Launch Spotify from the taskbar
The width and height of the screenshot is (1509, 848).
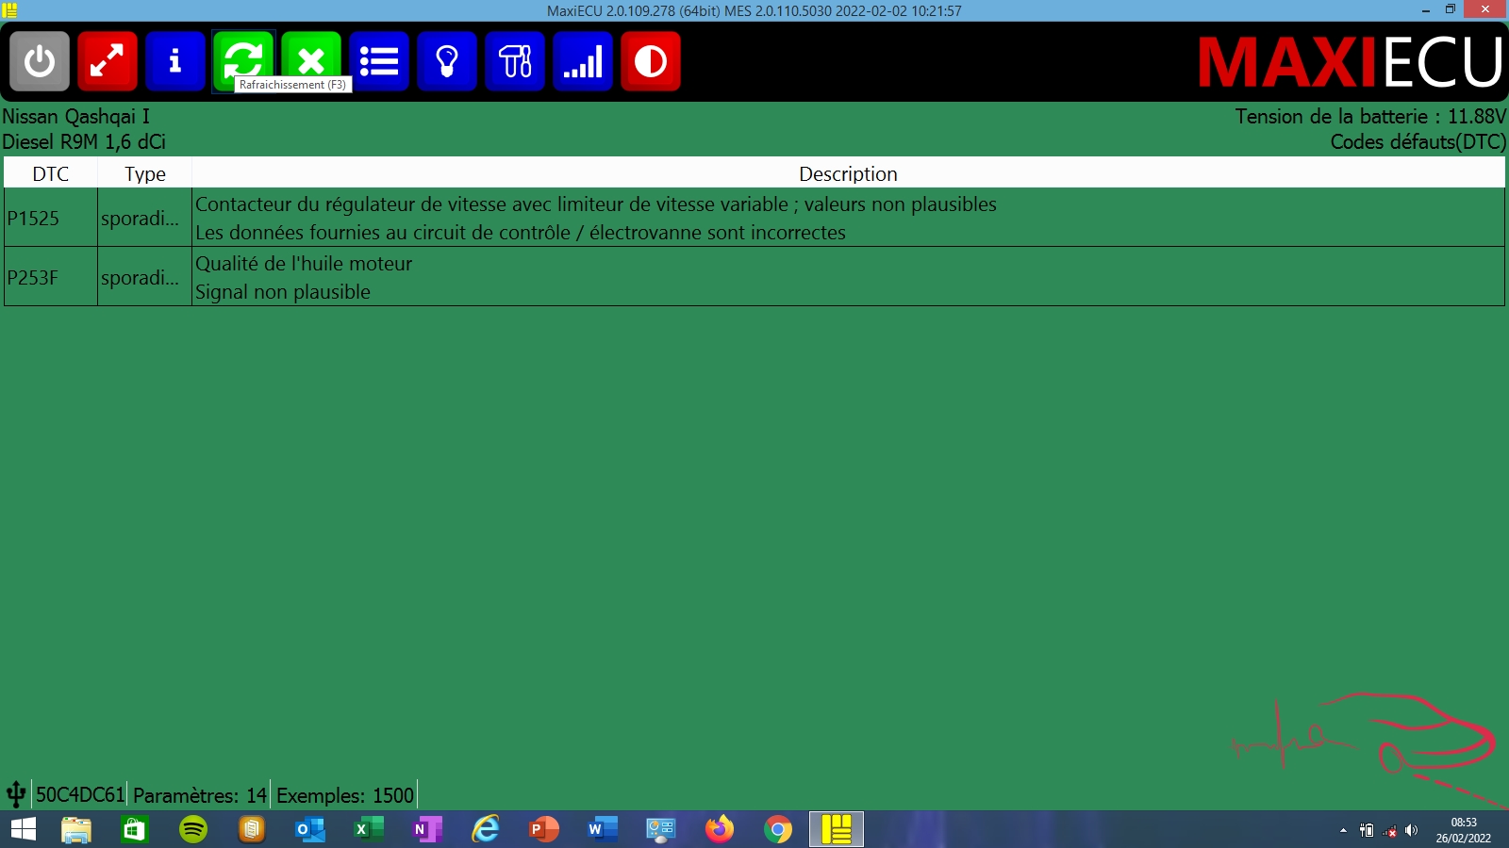coord(193,829)
